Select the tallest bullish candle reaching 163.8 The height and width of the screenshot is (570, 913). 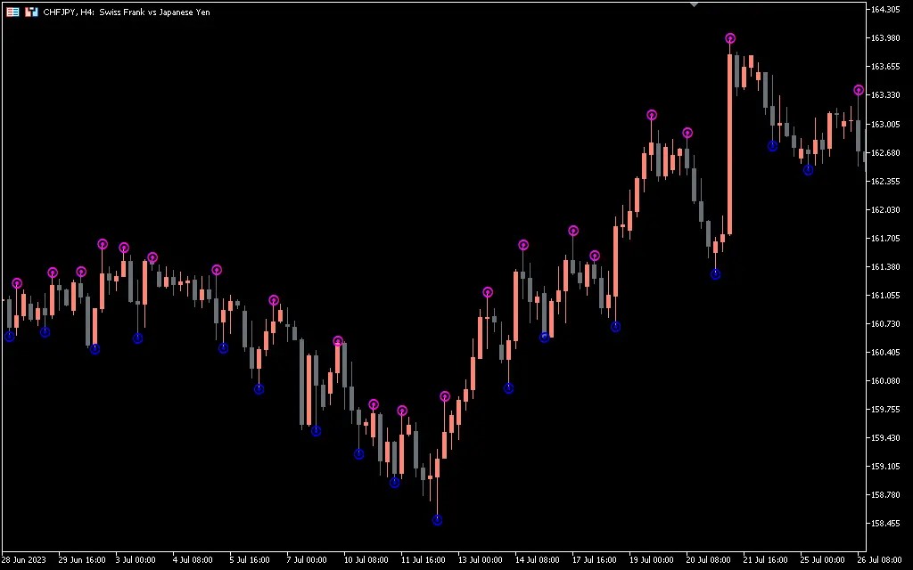coord(730,142)
